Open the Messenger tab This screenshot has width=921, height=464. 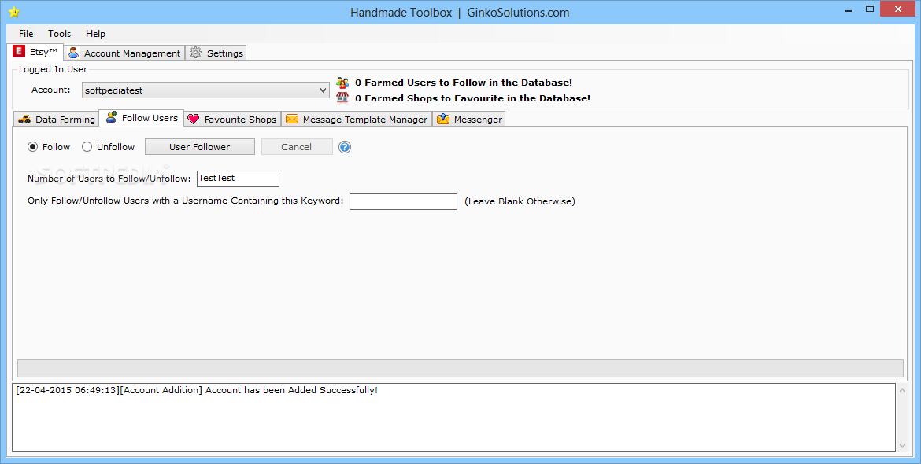(468, 119)
